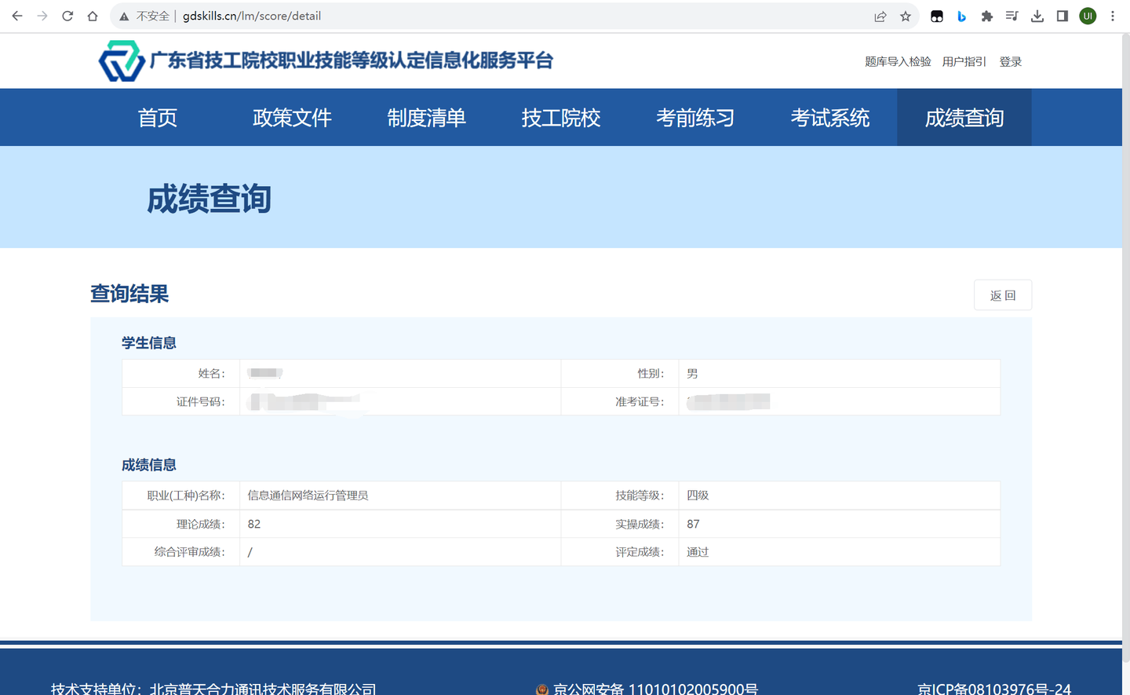Click the 查询结果 heading

point(129,294)
